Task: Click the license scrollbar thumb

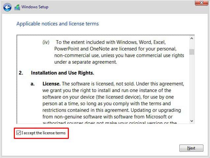Action: click(x=192, y=52)
